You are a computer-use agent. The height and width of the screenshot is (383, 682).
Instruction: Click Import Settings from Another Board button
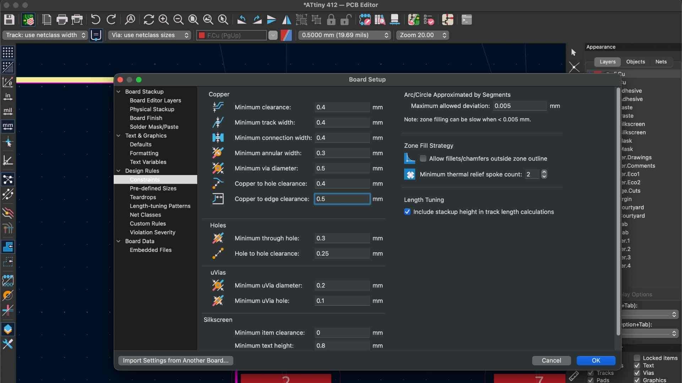[175, 360]
